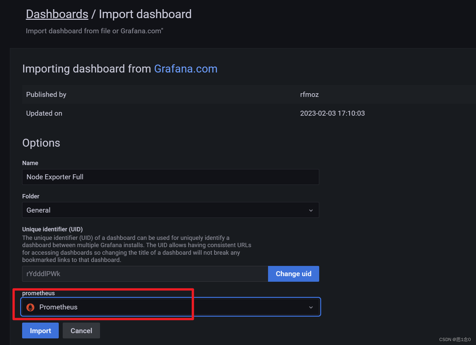Expand the prometheus selector chevron
This screenshot has width=476, height=345.
(x=311, y=307)
